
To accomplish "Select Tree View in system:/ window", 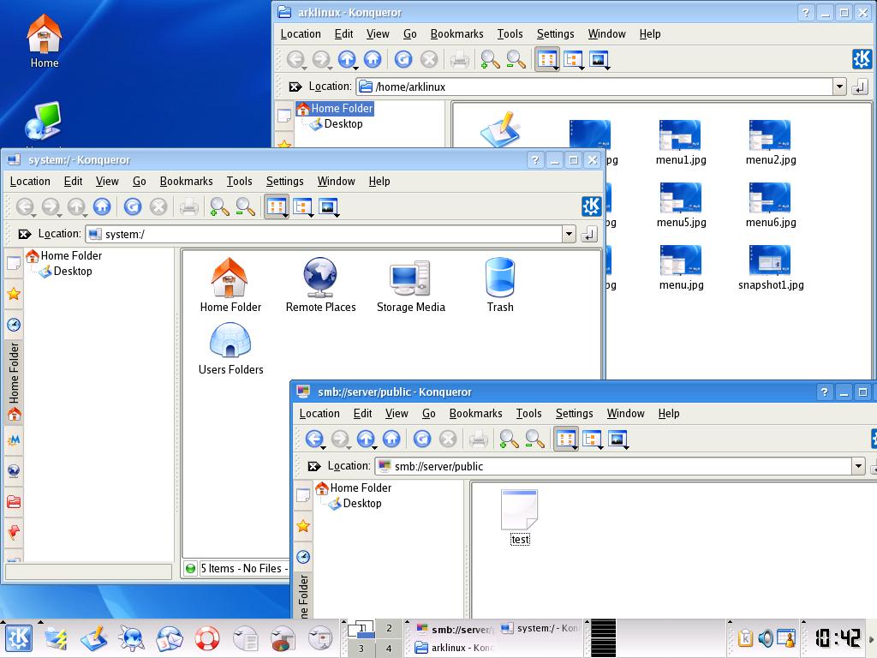I will pos(302,207).
